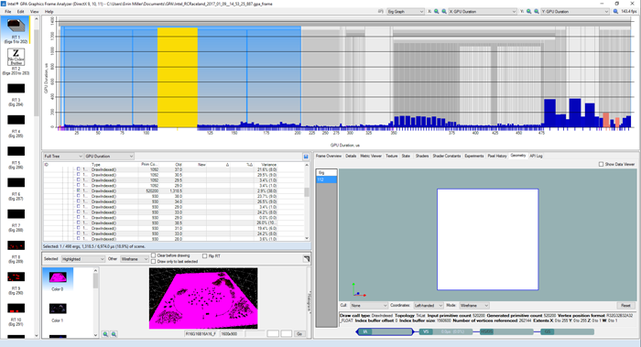Select the VS pipeline stage

[x=446, y=331]
